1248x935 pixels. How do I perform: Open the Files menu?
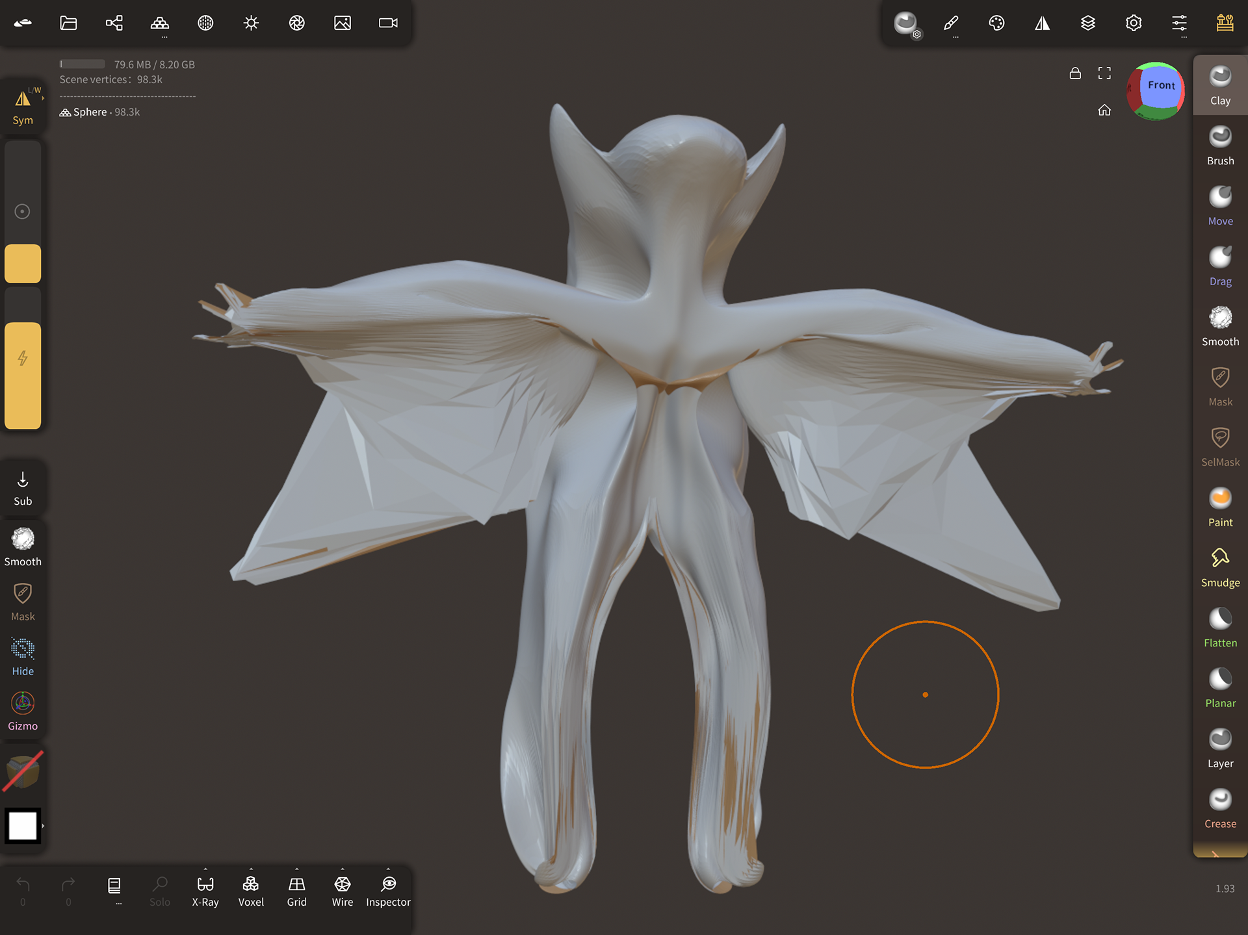(69, 23)
